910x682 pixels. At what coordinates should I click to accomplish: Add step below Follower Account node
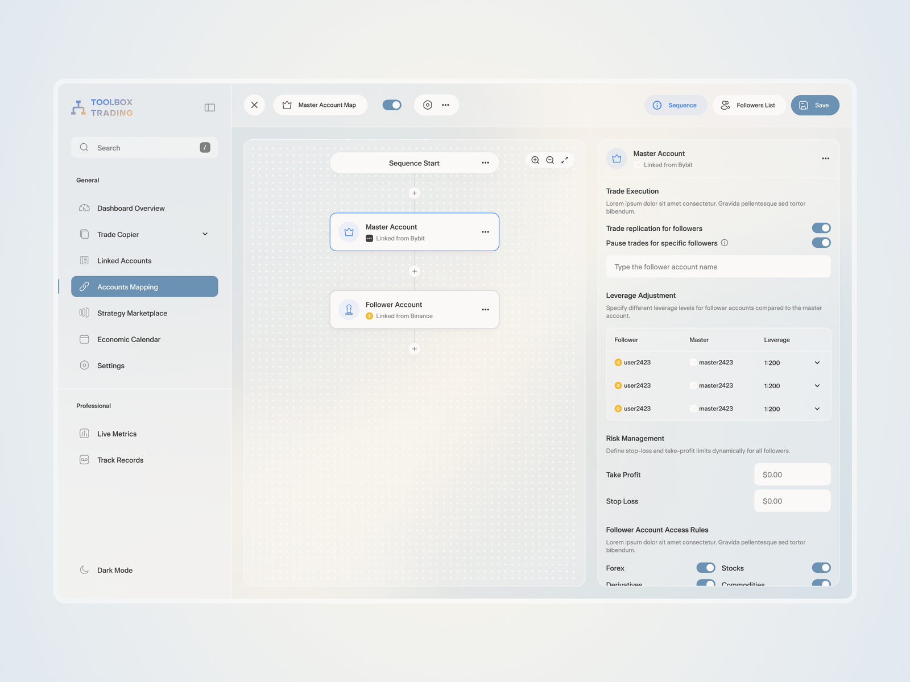click(x=415, y=349)
